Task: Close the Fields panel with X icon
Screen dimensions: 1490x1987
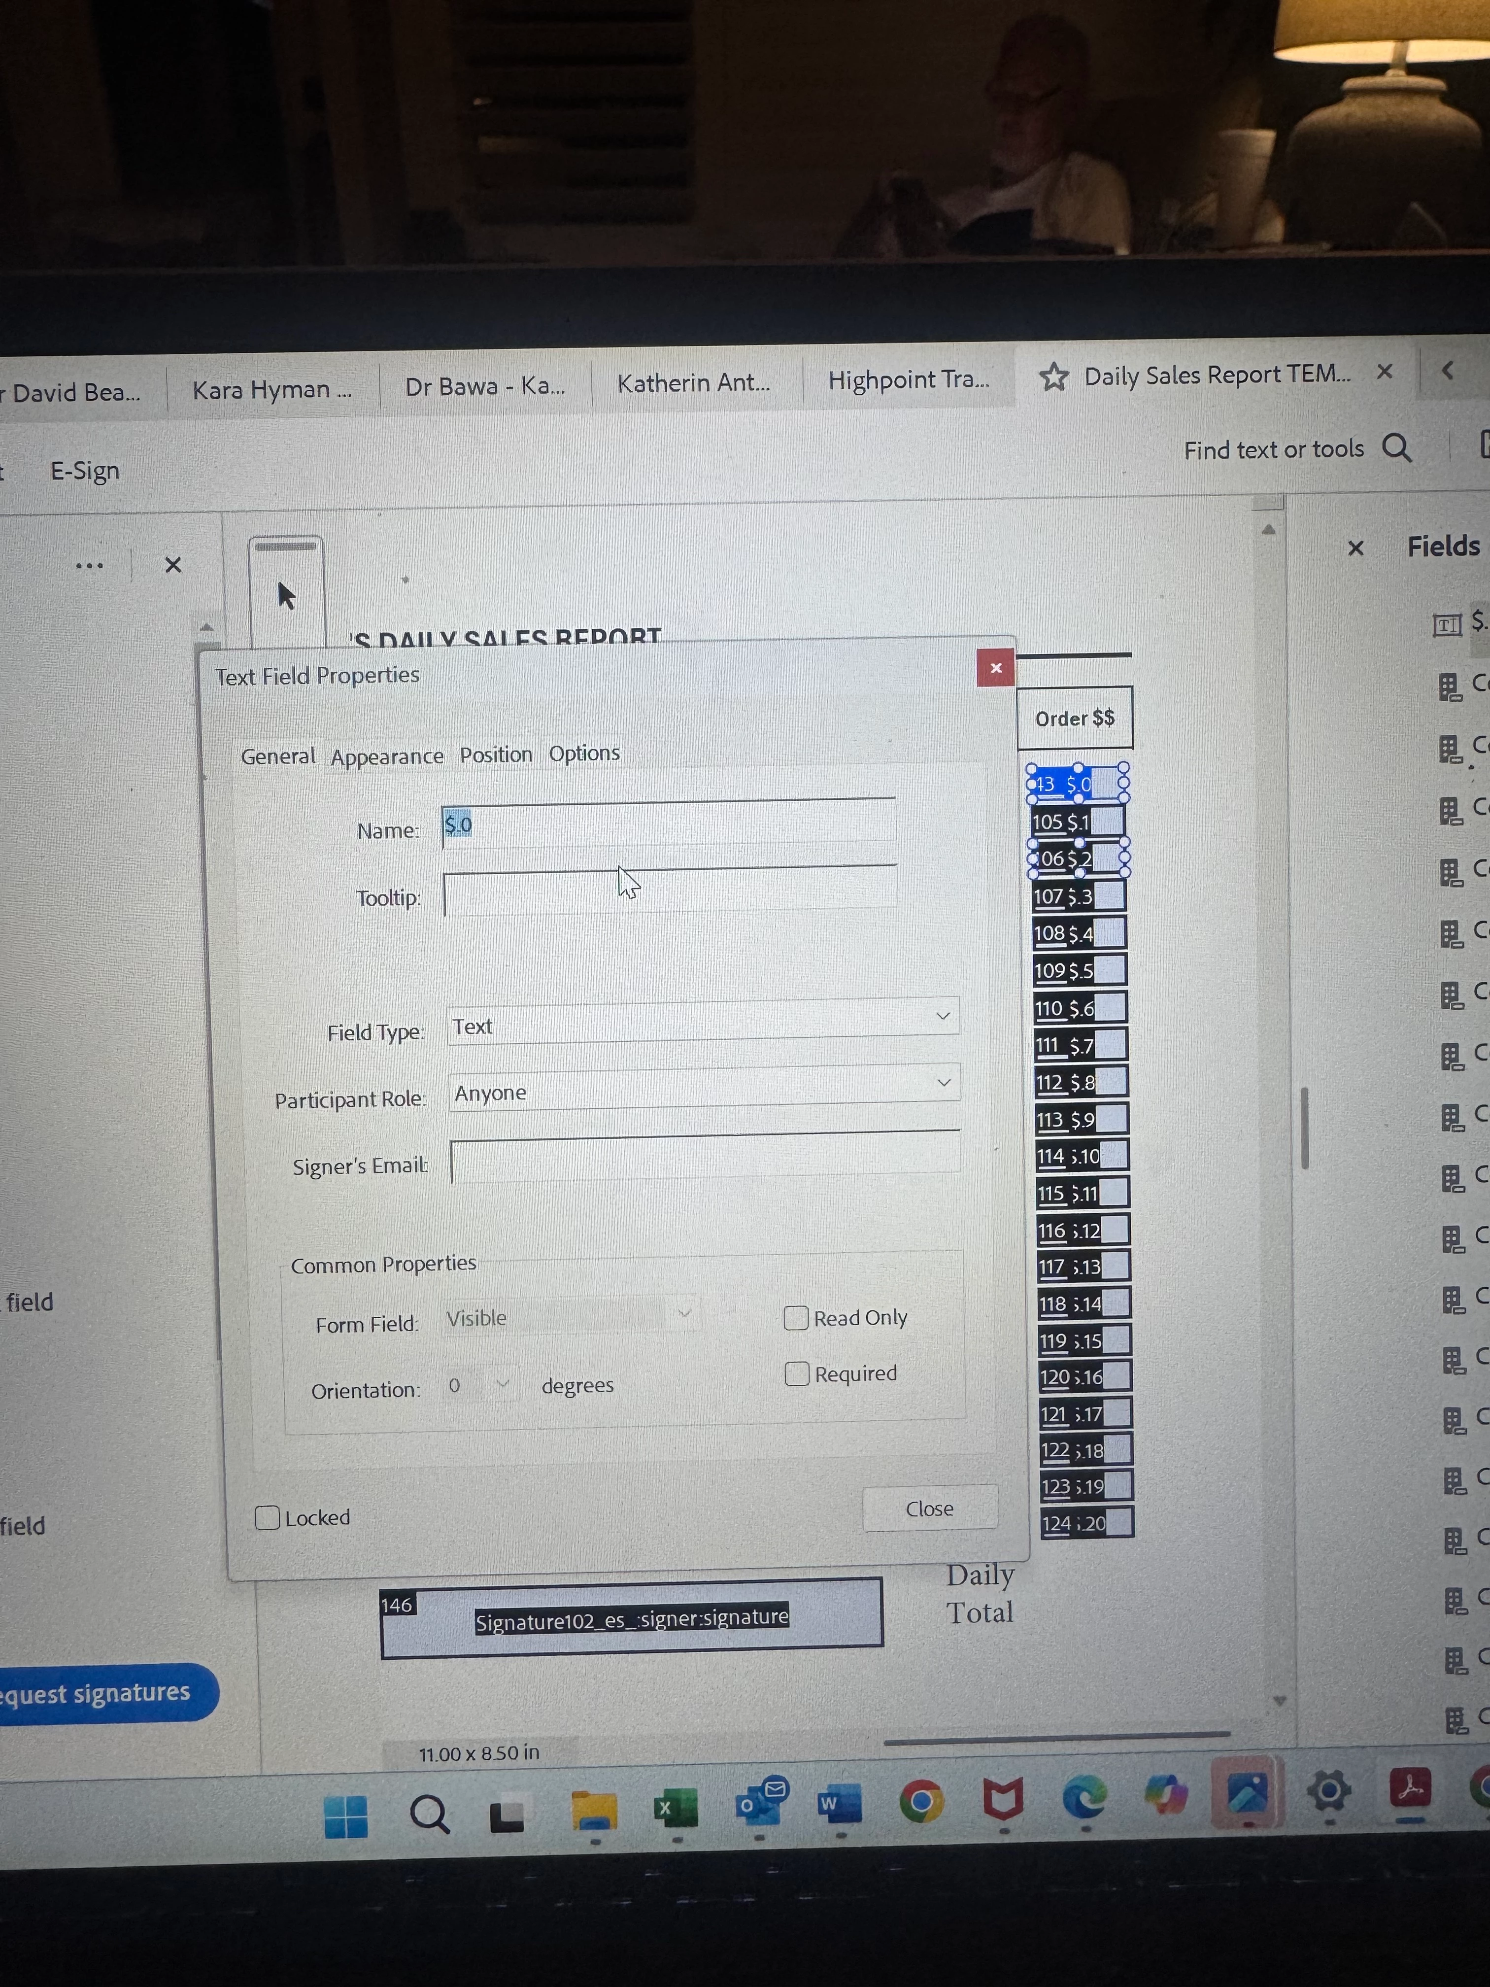Action: (1355, 548)
